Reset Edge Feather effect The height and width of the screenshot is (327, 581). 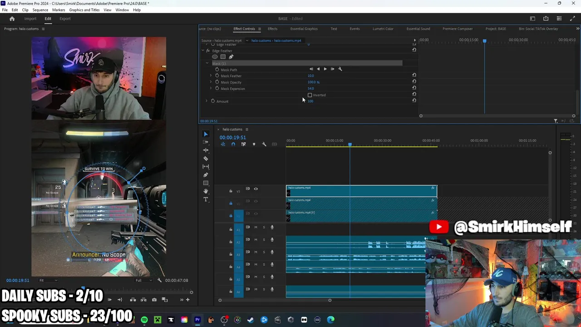pyautogui.click(x=414, y=50)
